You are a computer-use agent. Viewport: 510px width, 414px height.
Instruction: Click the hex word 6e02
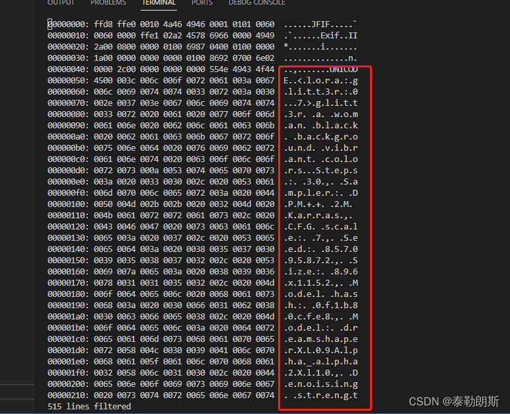[x=265, y=58]
